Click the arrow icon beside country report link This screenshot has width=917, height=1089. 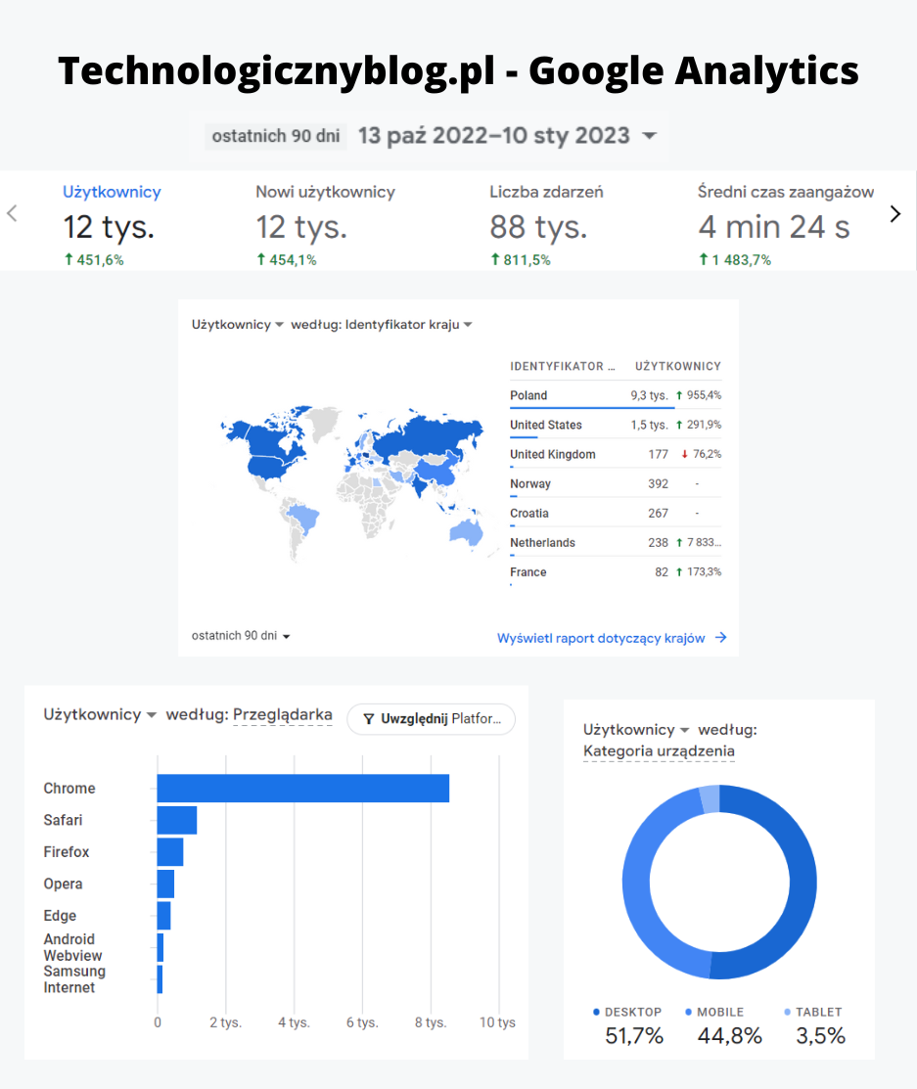pos(721,637)
